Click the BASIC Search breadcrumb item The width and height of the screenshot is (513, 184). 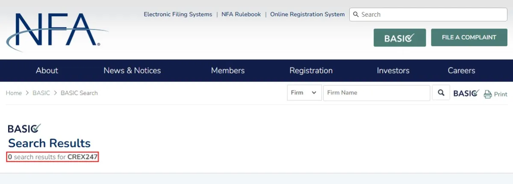(79, 93)
